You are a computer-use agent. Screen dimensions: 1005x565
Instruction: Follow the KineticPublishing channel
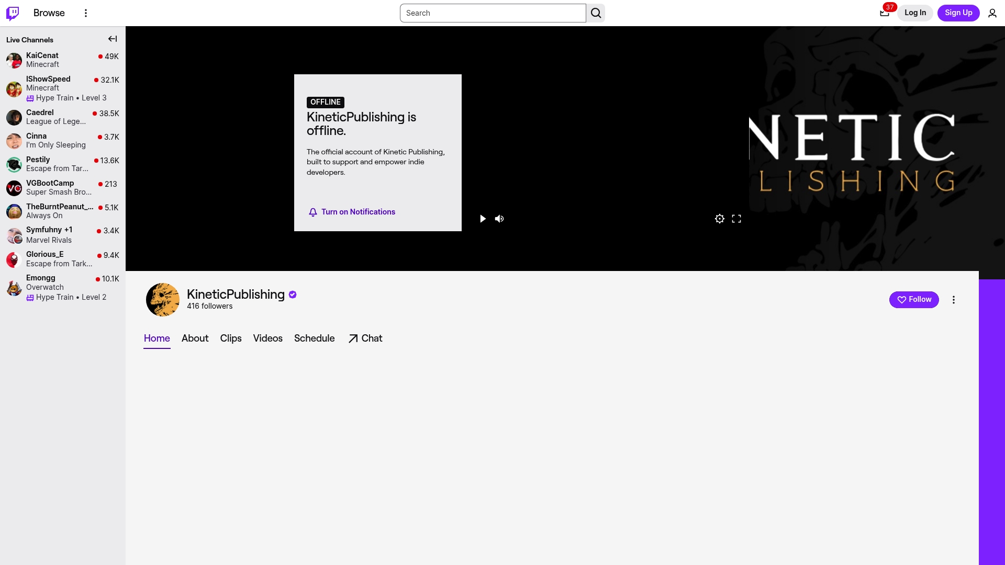point(914,300)
